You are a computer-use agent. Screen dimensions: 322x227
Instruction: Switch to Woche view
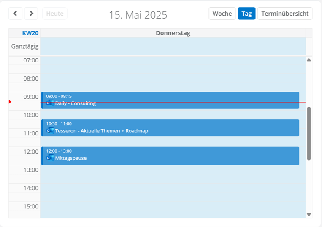(222, 14)
